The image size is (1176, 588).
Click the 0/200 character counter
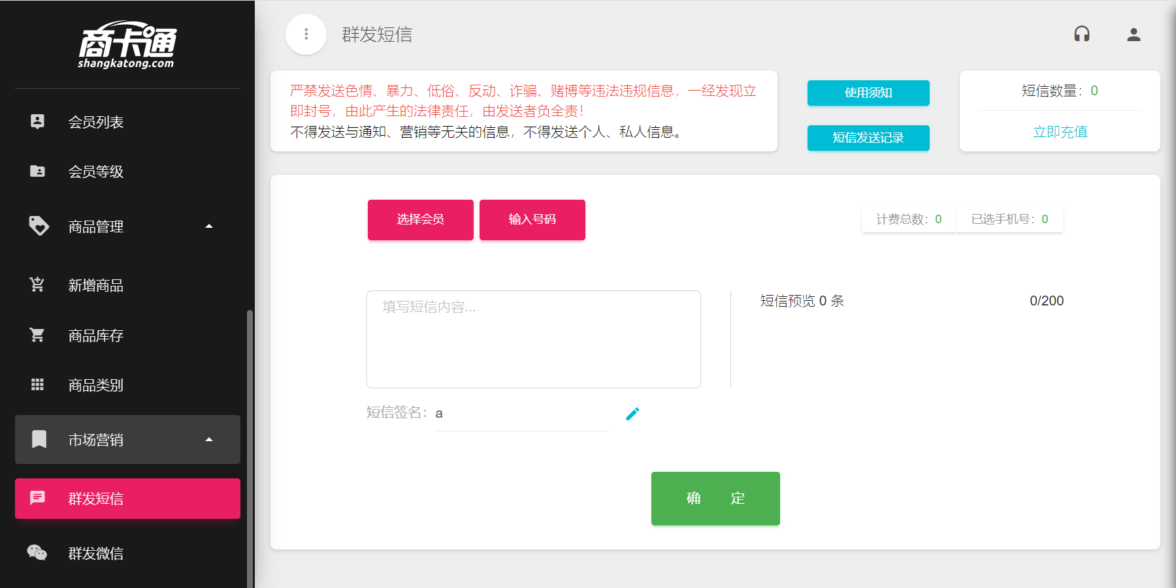click(x=1047, y=301)
